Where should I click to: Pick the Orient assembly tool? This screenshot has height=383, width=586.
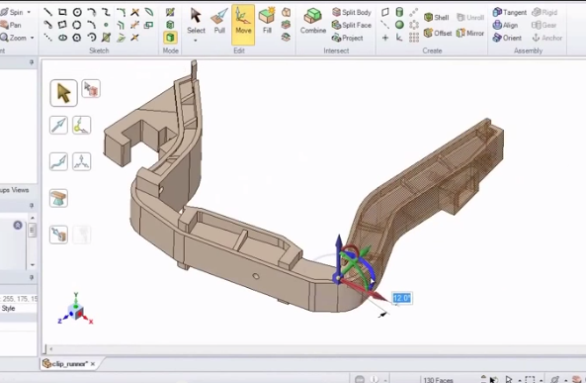coord(507,38)
